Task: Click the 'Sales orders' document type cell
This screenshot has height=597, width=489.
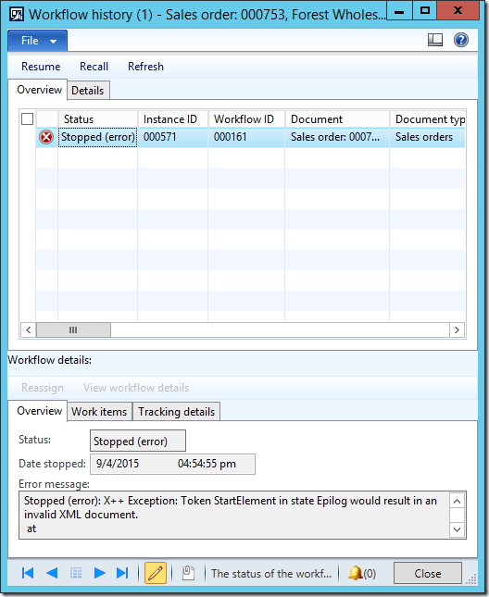Action: pyautogui.click(x=427, y=137)
